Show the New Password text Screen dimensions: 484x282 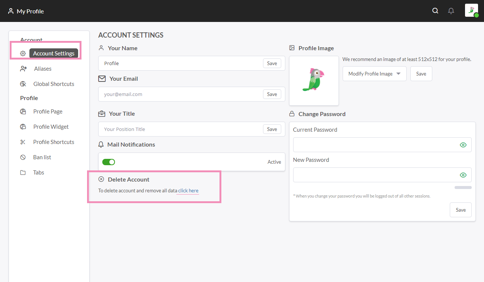tap(463, 175)
